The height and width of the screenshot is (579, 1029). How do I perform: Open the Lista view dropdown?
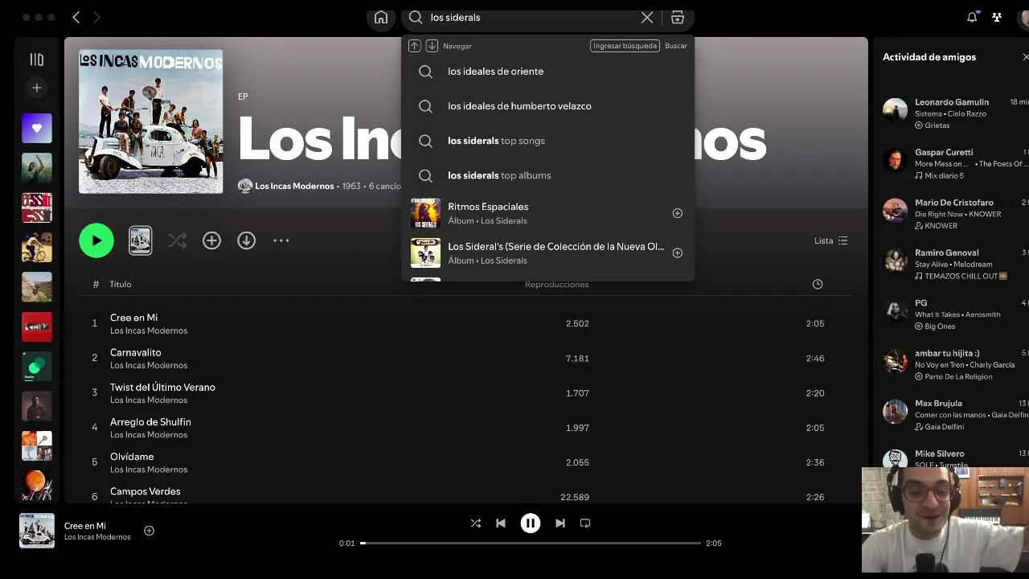[830, 240]
